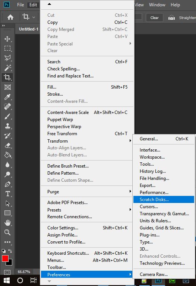The image size is (196, 286).
Task: Select the Move tool
Action: (7, 39)
